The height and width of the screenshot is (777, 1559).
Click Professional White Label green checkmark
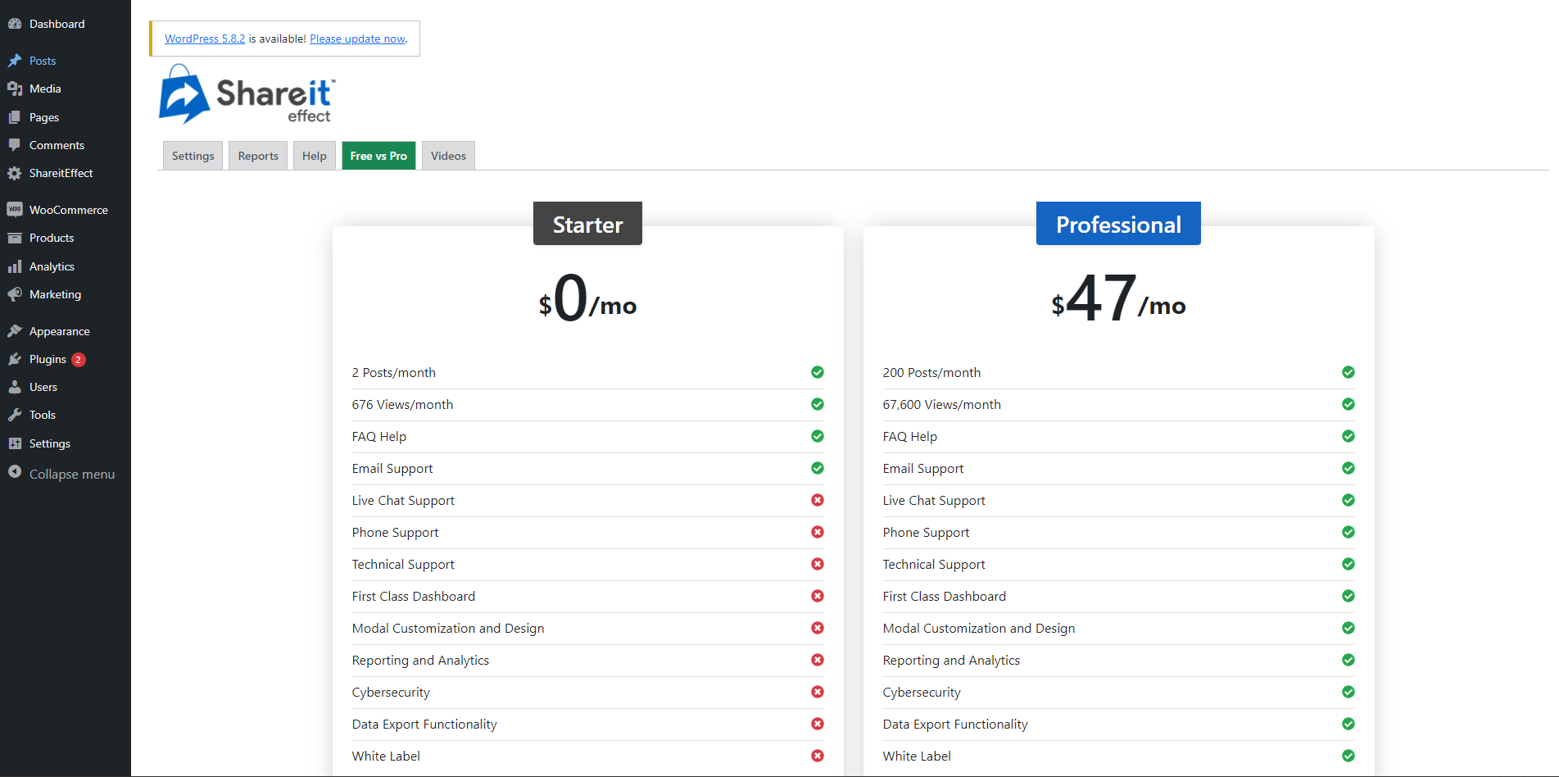[x=1348, y=756]
